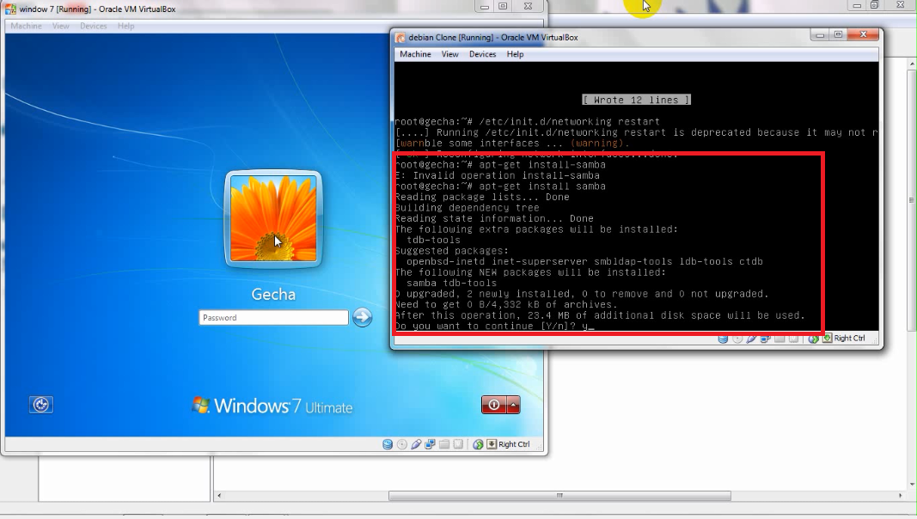Click VirtualBox icon in window 7 title bar
Viewport: 917px width, 519px height.
(x=10, y=9)
